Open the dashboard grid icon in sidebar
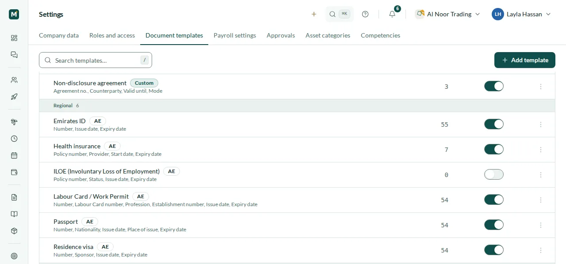Screen dimensions: 566x264 coord(14,38)
